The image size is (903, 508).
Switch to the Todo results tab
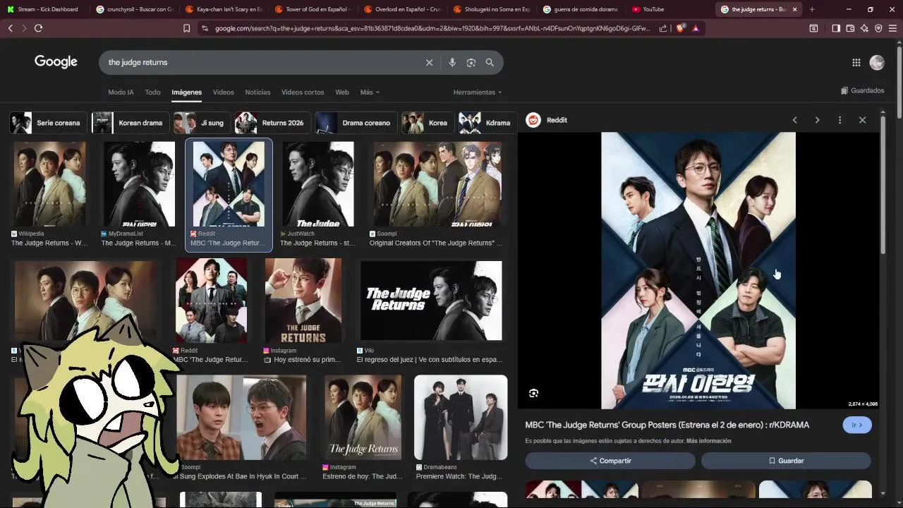152,92
